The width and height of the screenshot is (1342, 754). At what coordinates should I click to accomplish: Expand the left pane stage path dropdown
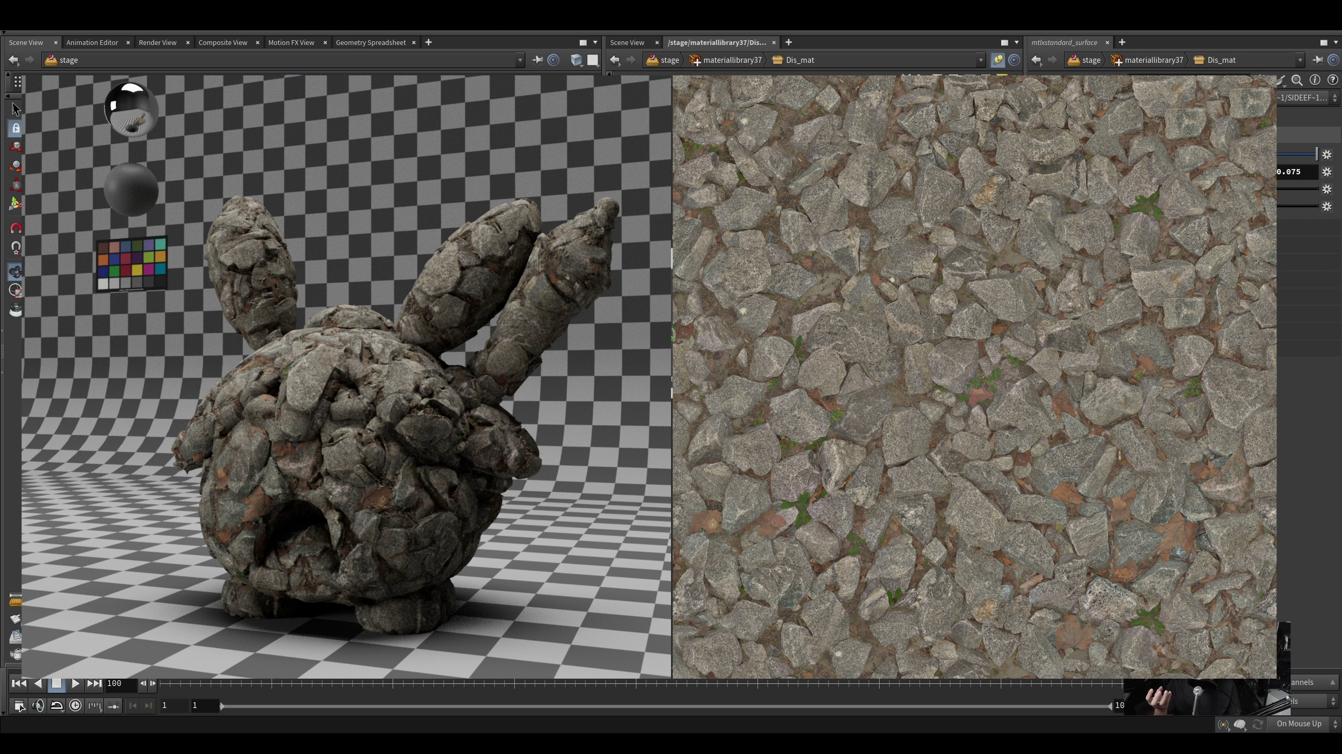point(520,60)
